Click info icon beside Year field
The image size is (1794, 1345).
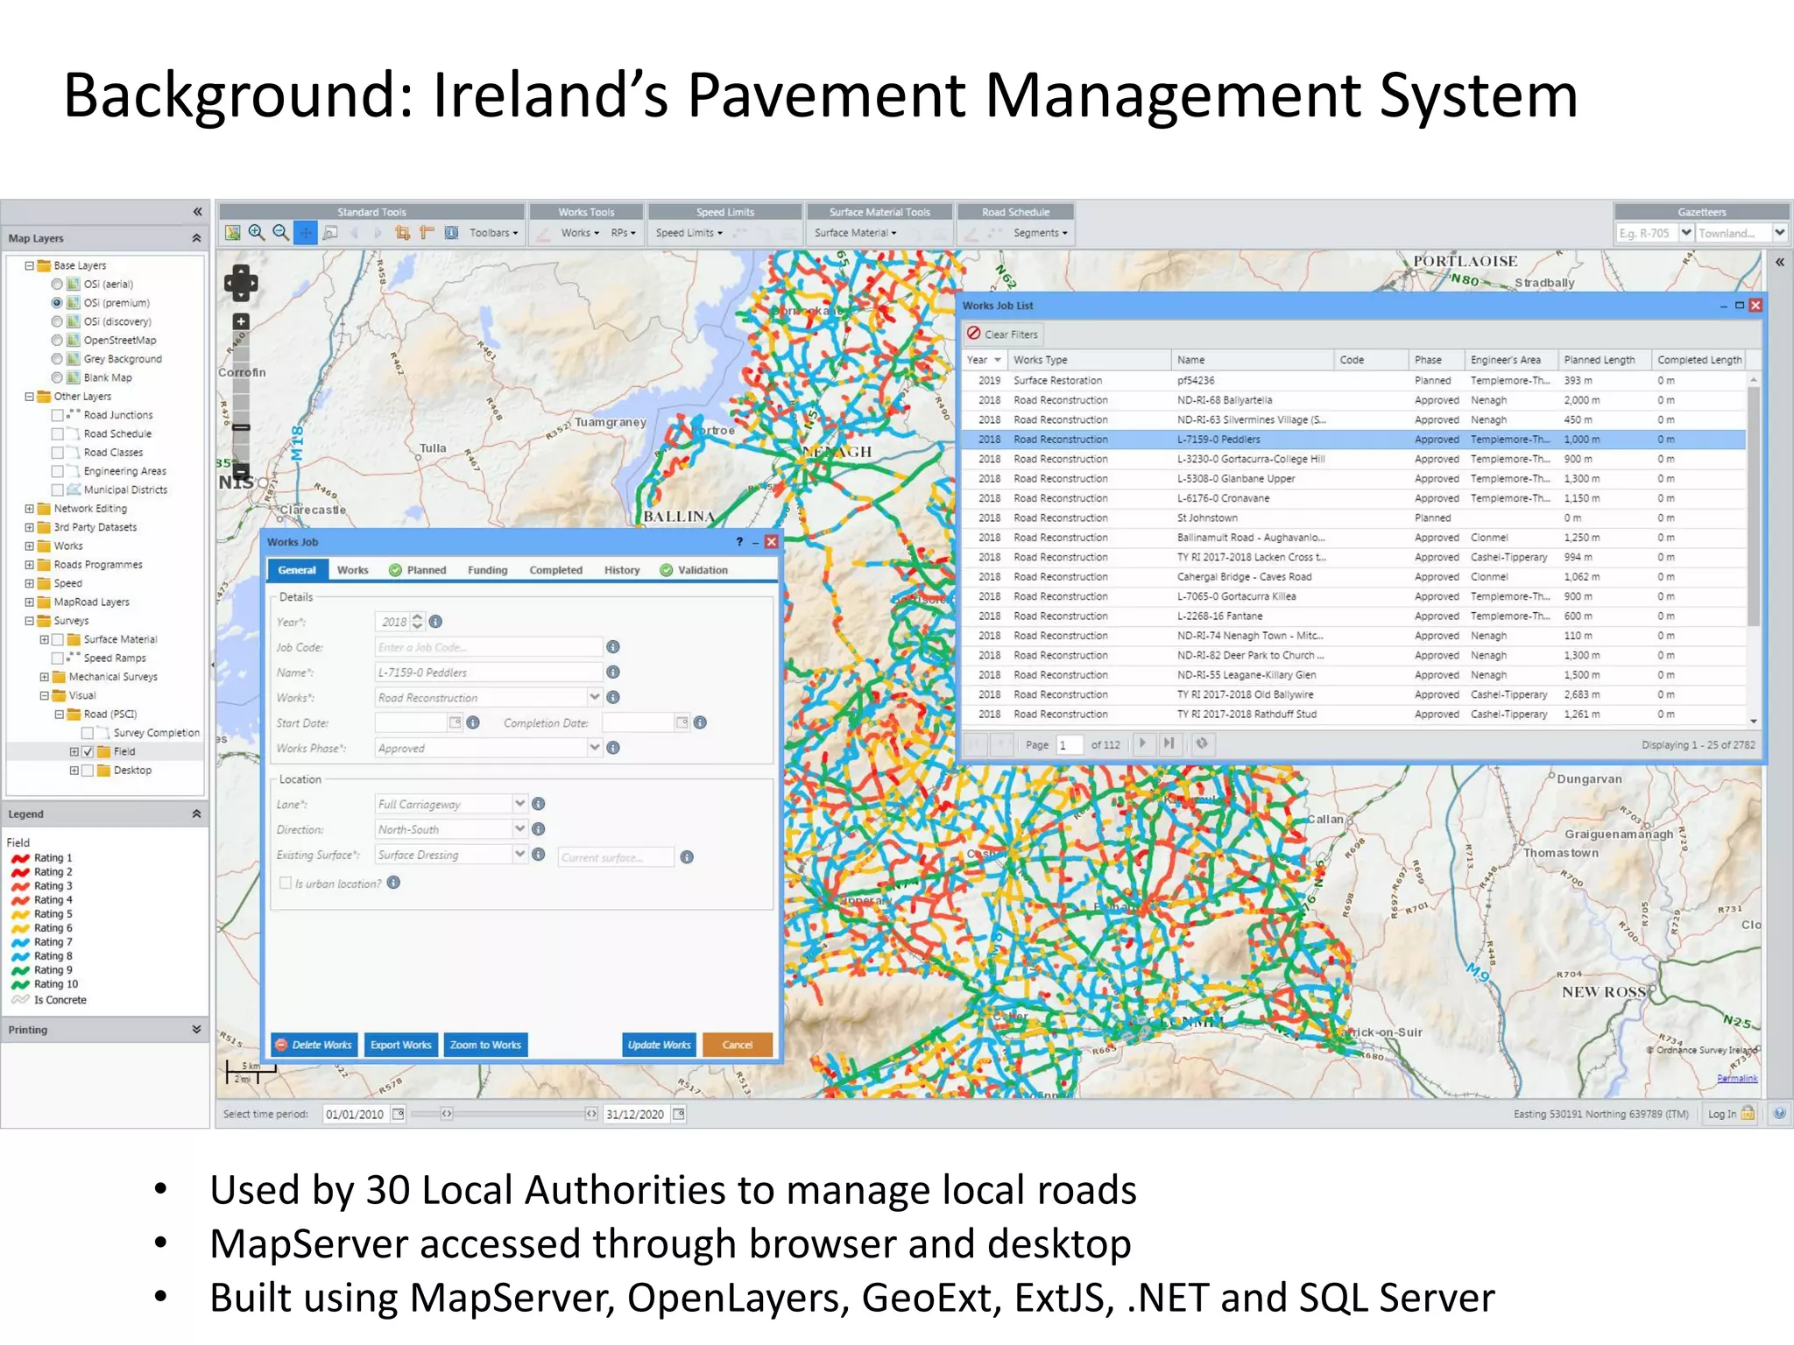click(x=436, y=622)
